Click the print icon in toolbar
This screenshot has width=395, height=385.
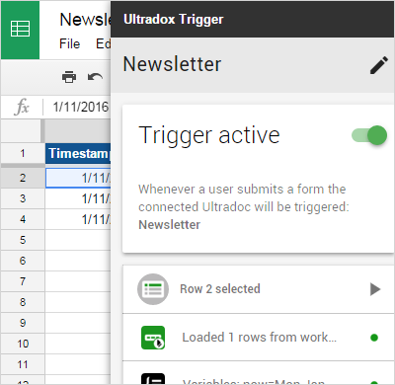click(x=69, y=77)
